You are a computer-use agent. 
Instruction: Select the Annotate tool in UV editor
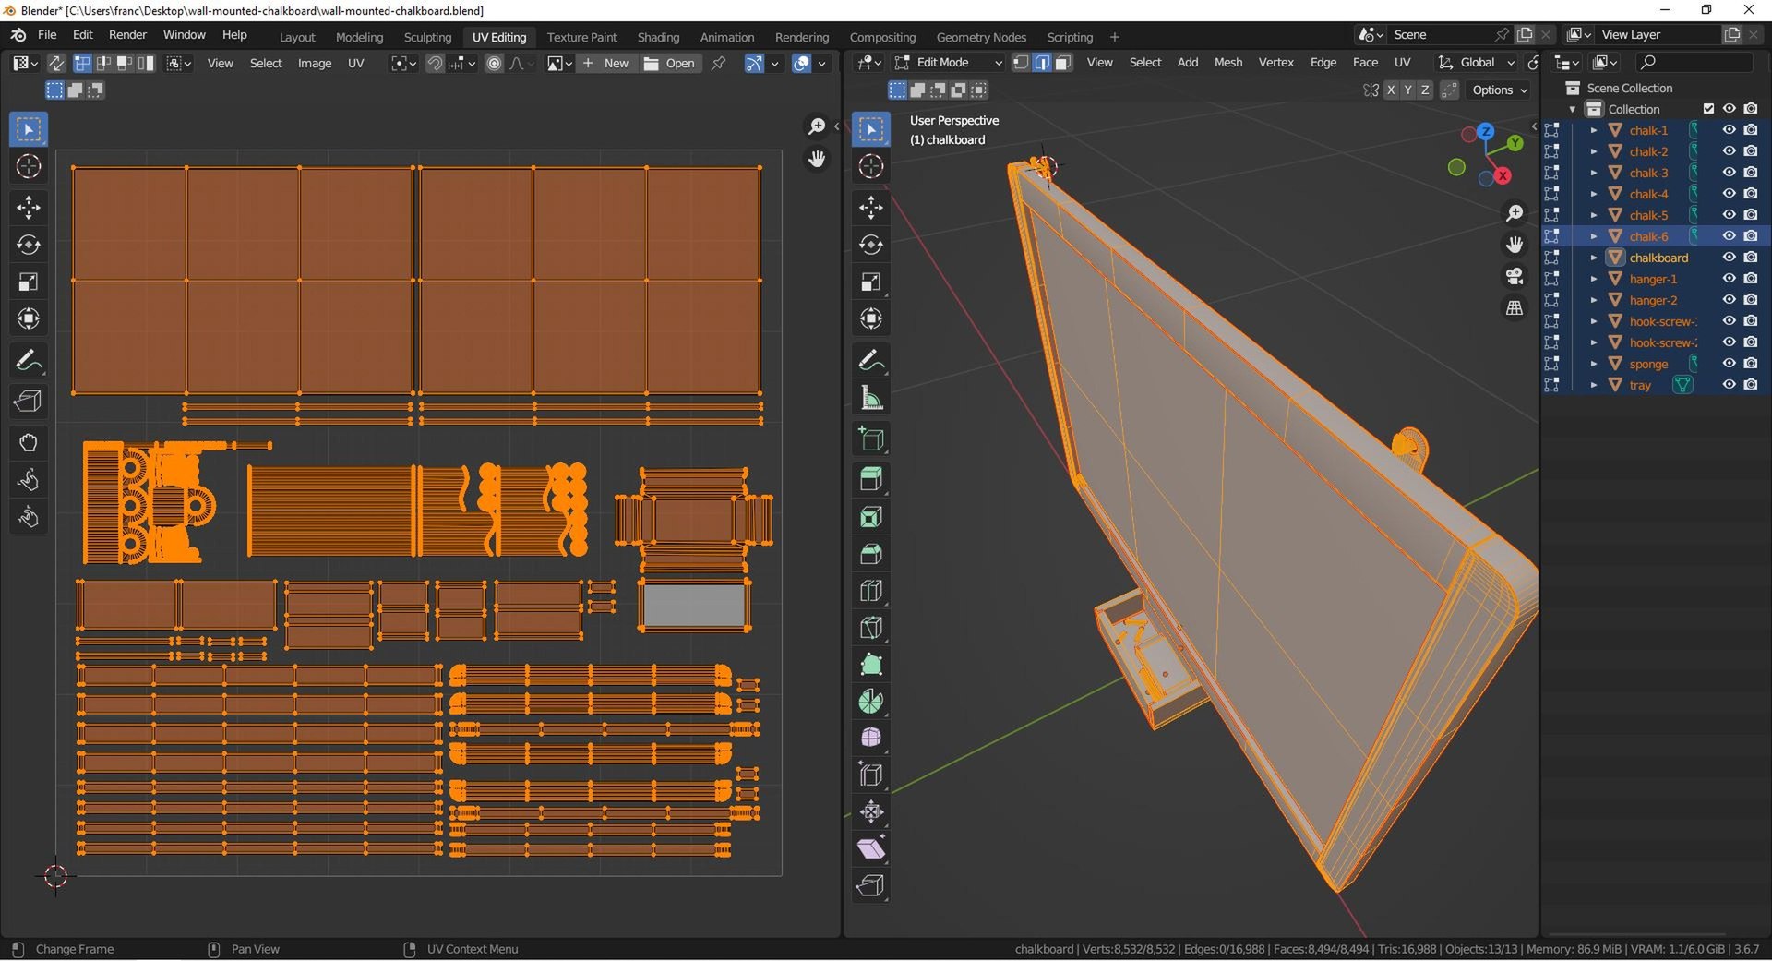[x=29, y=360]
